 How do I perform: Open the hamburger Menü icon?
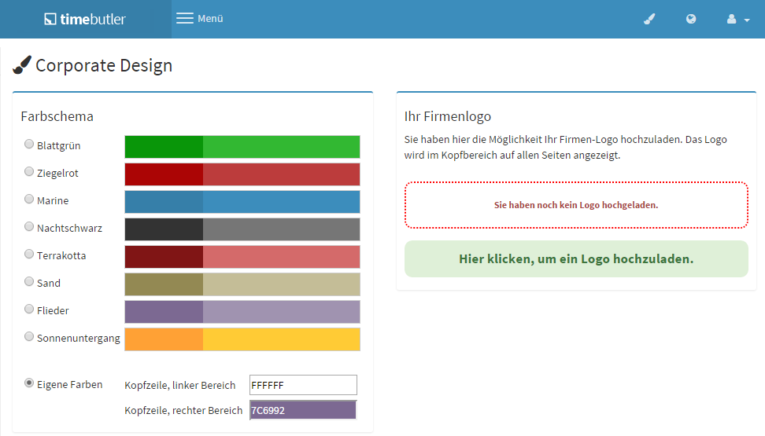[185, 18]
